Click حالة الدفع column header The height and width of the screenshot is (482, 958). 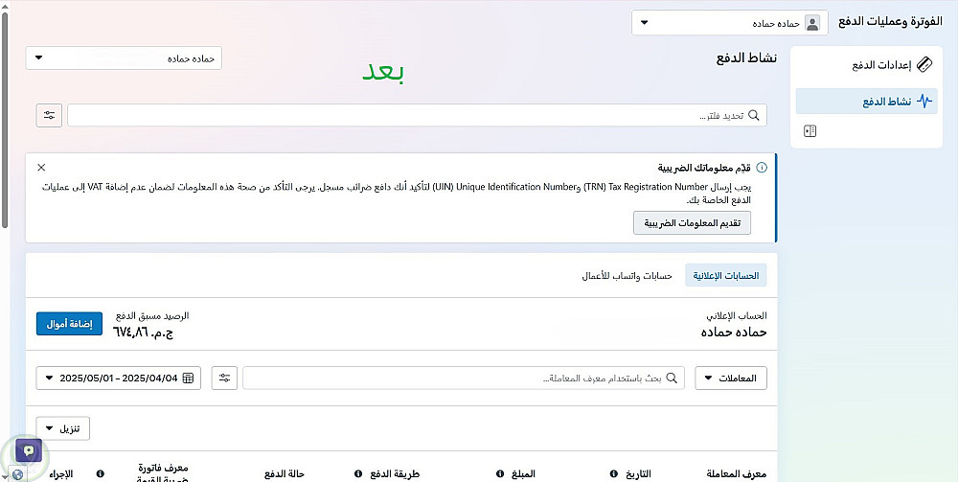[x=285, y=474]
